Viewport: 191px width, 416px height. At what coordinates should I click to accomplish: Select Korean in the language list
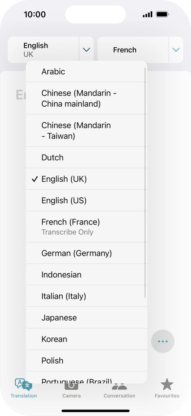coord(86,339)
